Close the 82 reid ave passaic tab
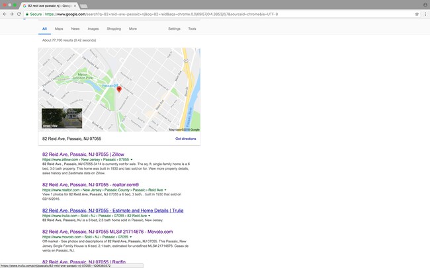The width and height of the screenshot is (430, 268). coord(75,6)
